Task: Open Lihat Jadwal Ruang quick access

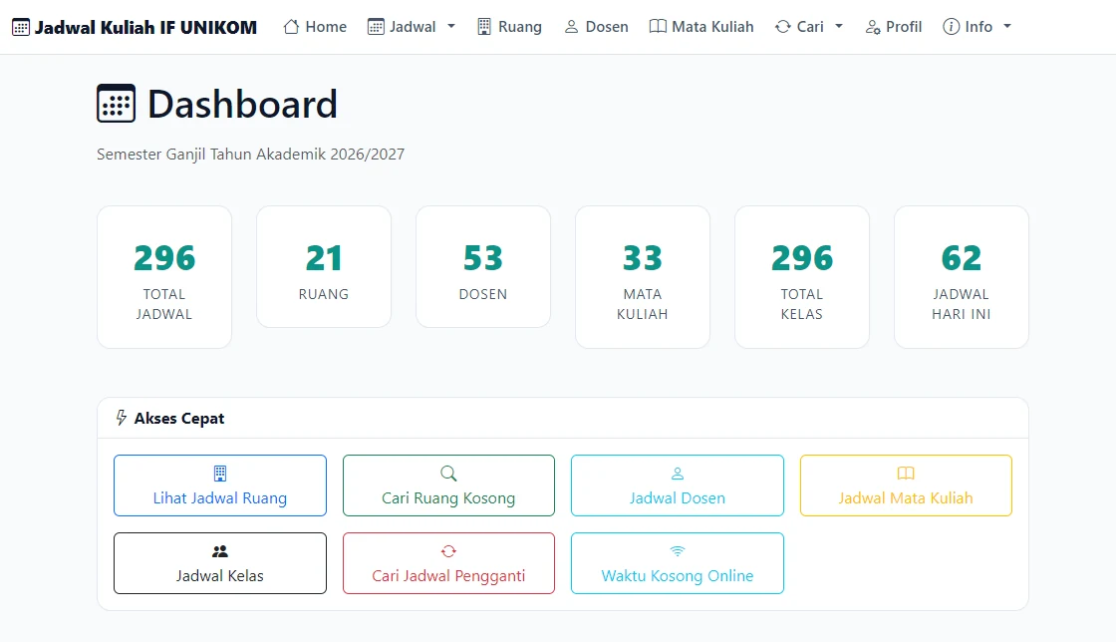Action: coord(220,485)
